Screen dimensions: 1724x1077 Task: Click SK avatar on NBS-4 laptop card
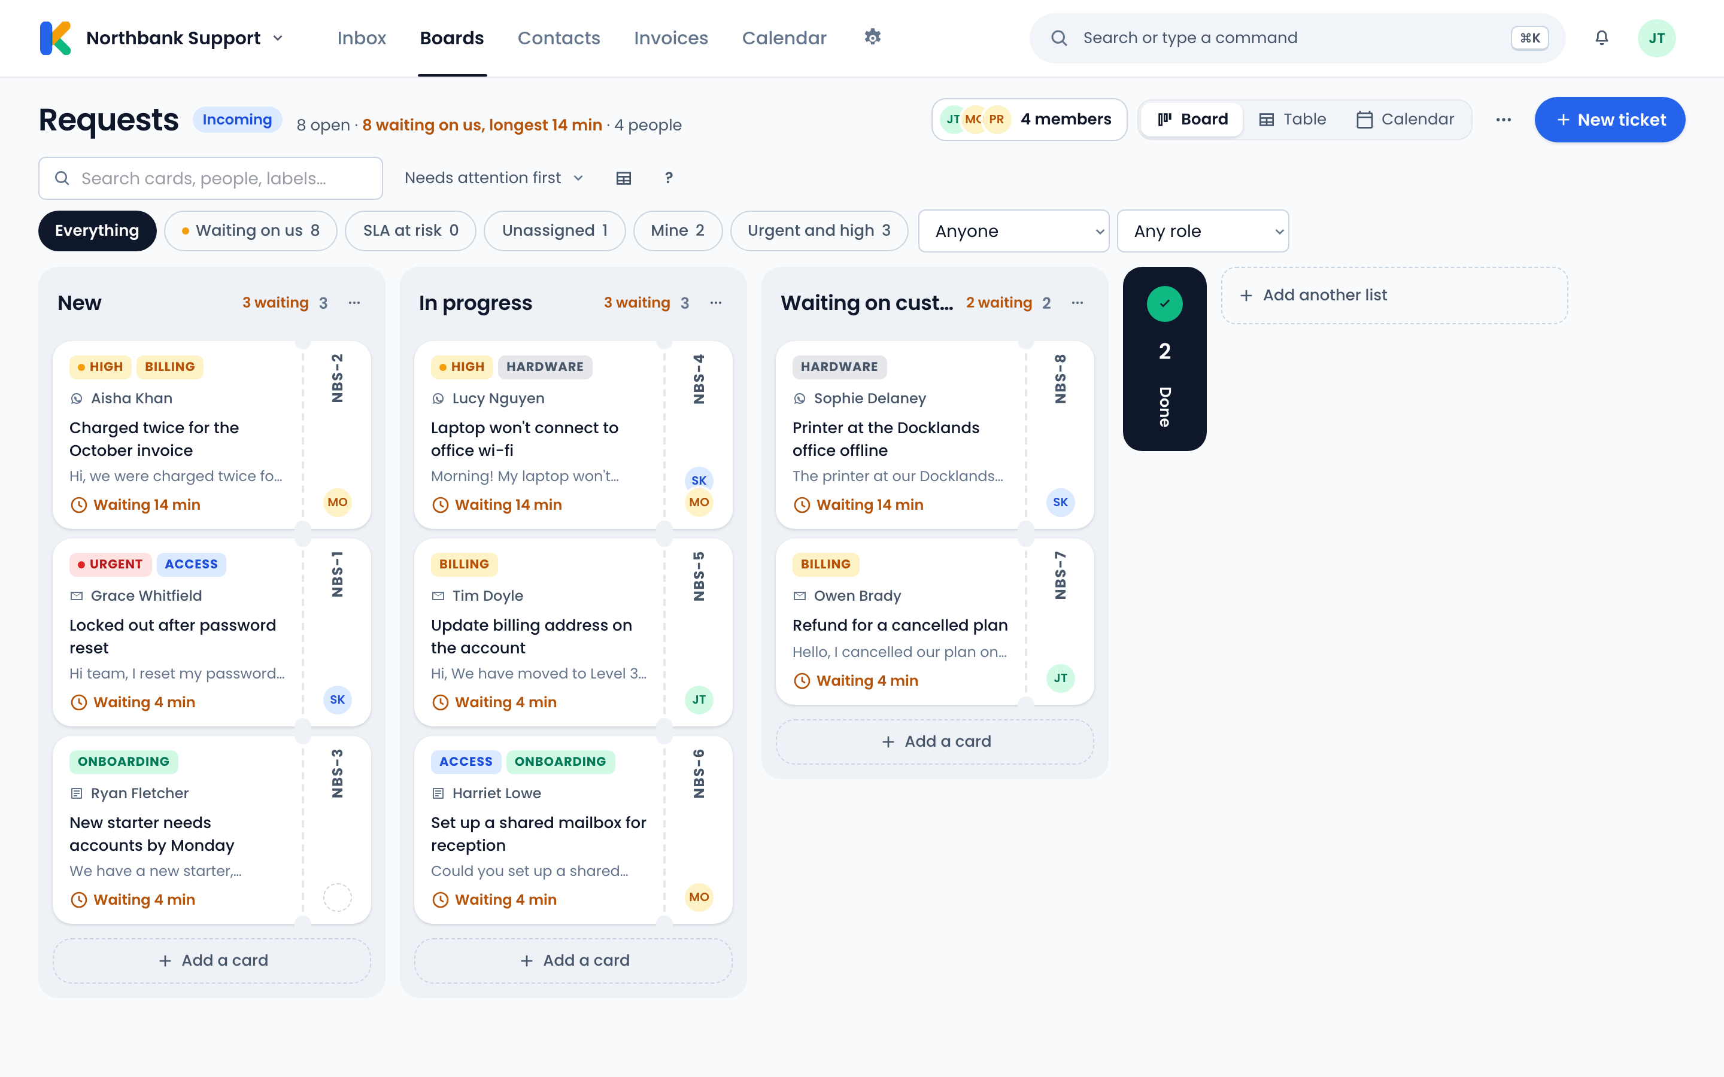699,479
